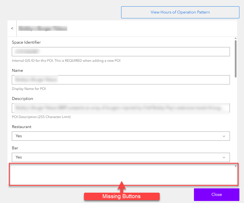The height and width of the screenshot is (203, 244).
Task: Select the Space Identifier input field
Action: tap(121, 51)
